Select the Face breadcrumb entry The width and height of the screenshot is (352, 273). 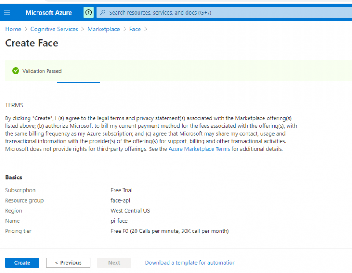(x=135, y=29)
